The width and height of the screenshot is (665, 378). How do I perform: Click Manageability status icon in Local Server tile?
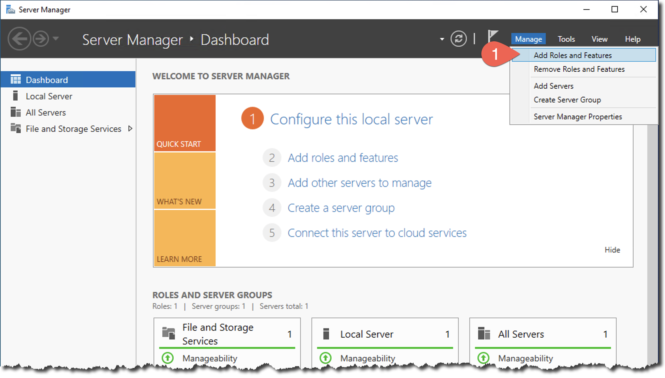(x=326, y=358)
